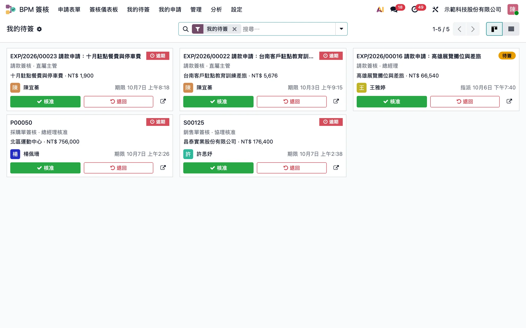Click 逾期 badge on EXP/2026/00023 card
Screen dimensions: 526x328
pyautogui.click(x=158, y=56)
